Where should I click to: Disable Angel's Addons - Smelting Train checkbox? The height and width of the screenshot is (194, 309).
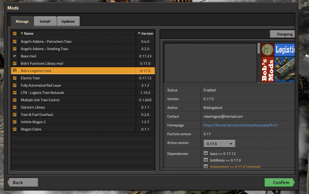[15, 49]
